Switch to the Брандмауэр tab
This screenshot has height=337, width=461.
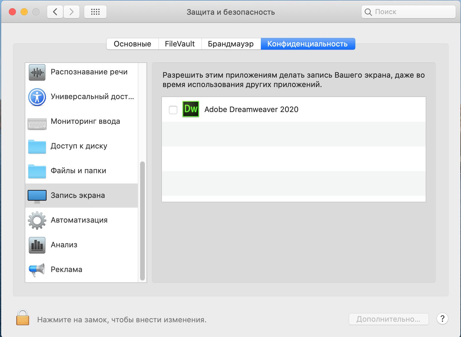pyautogui.click(x=231, y=44)
